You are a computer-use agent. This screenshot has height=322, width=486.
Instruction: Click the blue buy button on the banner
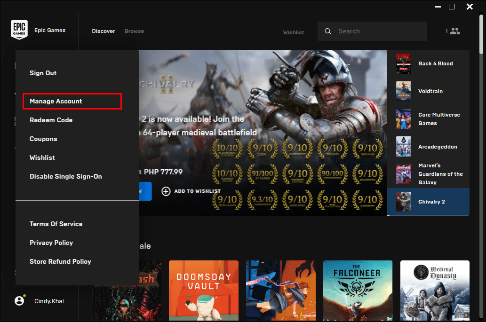[x=145, y=191]
